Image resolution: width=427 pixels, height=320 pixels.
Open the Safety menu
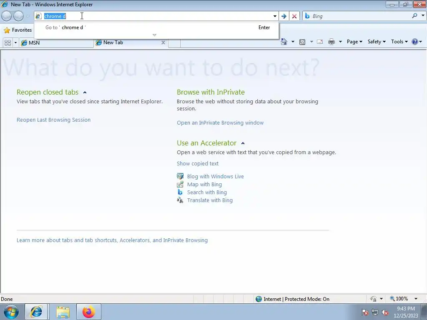coord(377,42)
